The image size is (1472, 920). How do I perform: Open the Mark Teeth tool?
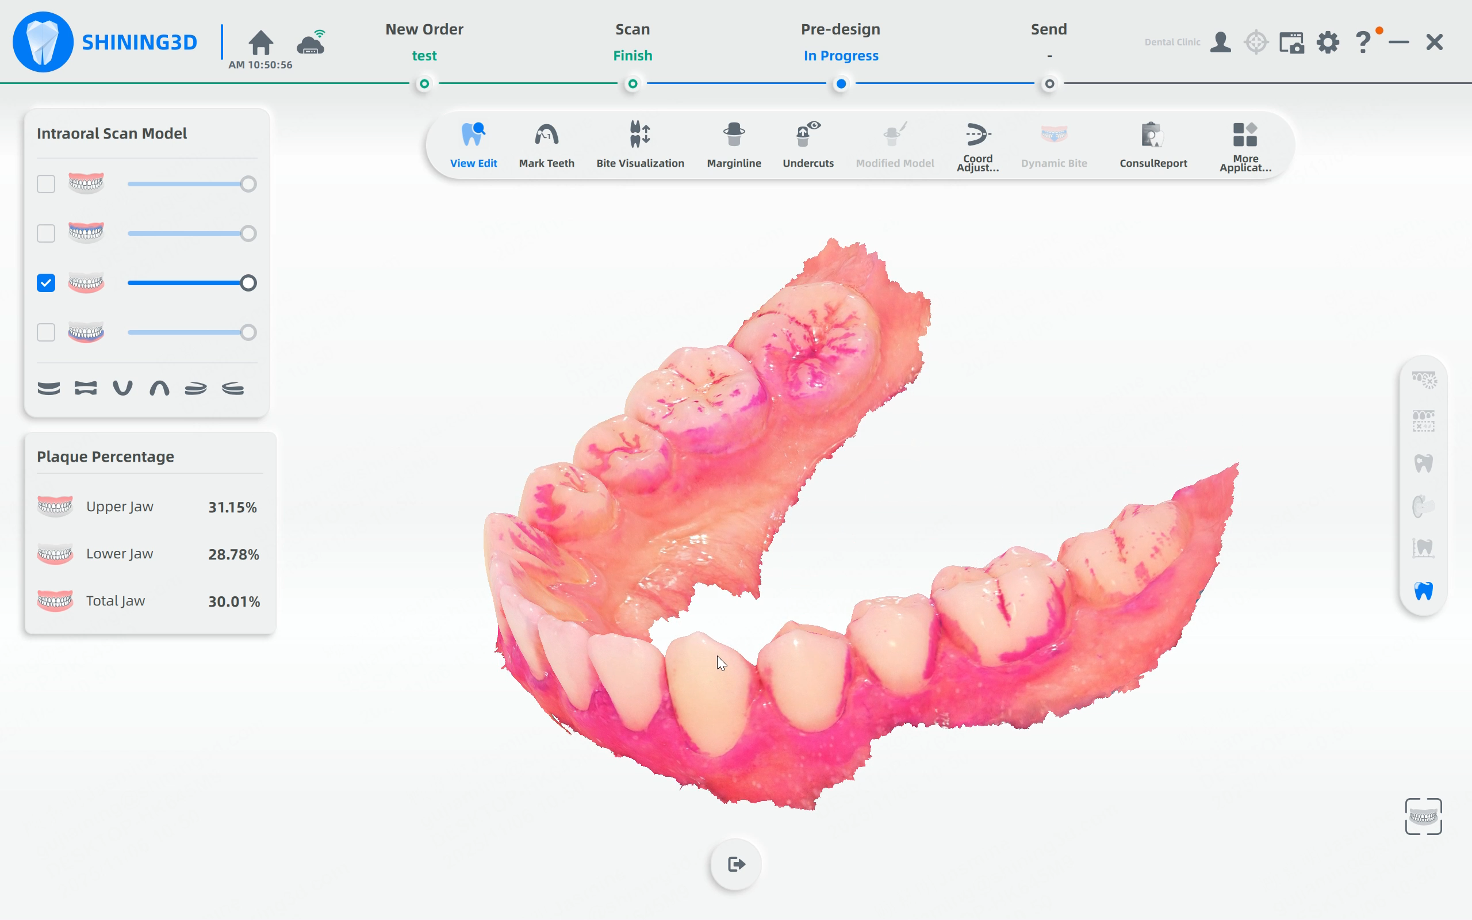click(546, 145)
